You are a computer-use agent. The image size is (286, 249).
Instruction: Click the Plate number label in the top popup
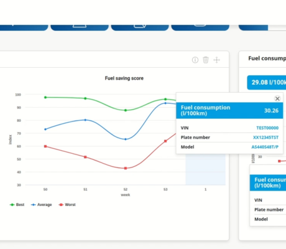point(195,138)
